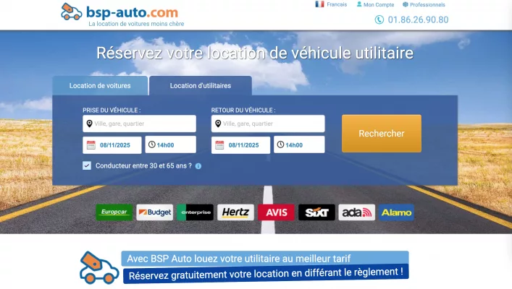Click the phone icon beside 01.86.26.90.80

[x=379, y=20]
